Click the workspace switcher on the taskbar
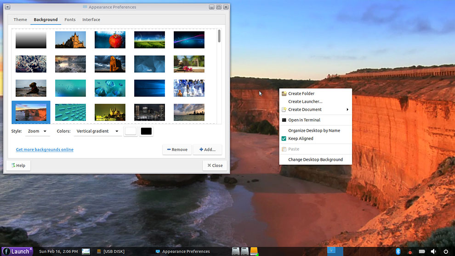This screenshot has width=455, height=256. (x=335, y=251)
